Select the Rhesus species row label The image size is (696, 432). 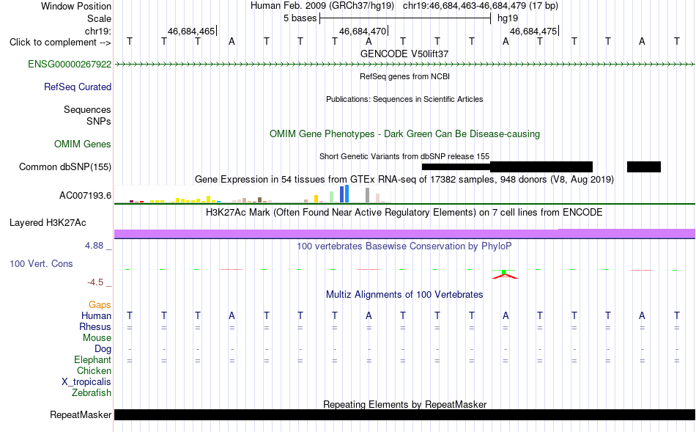(95, 327)
